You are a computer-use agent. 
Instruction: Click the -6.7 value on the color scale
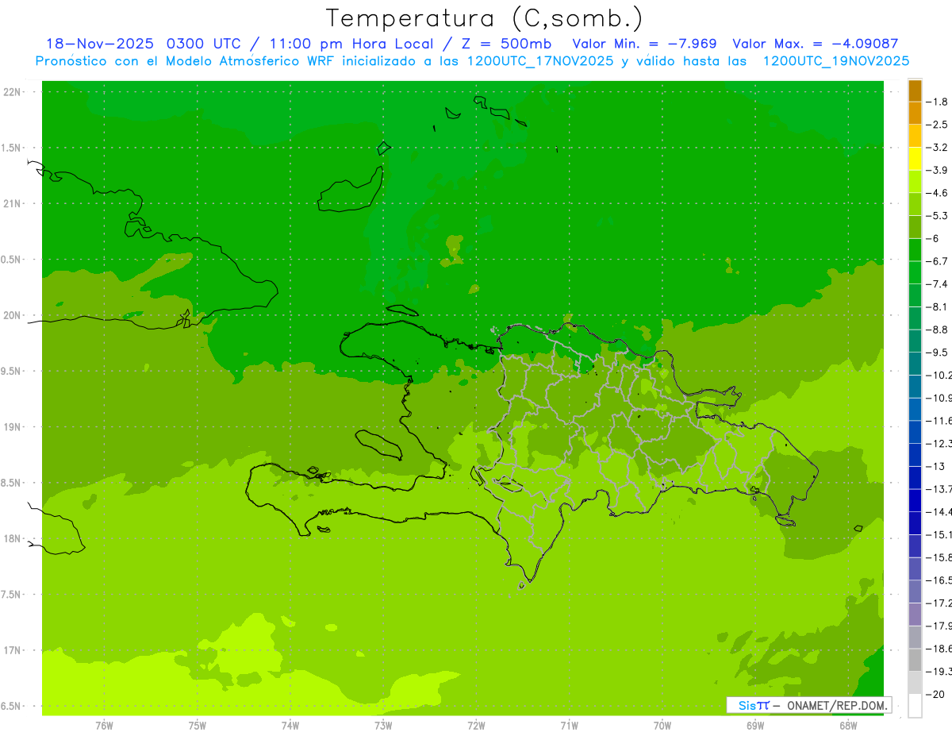(x=937, y=261)
